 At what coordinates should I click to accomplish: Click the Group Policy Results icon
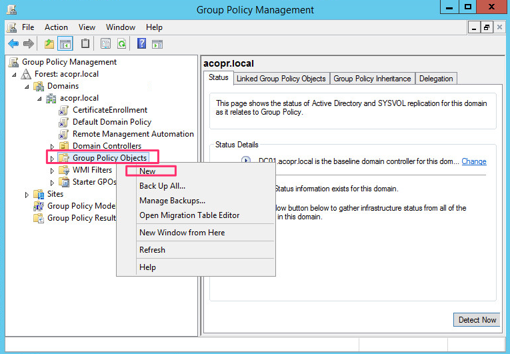coord(39,218)
